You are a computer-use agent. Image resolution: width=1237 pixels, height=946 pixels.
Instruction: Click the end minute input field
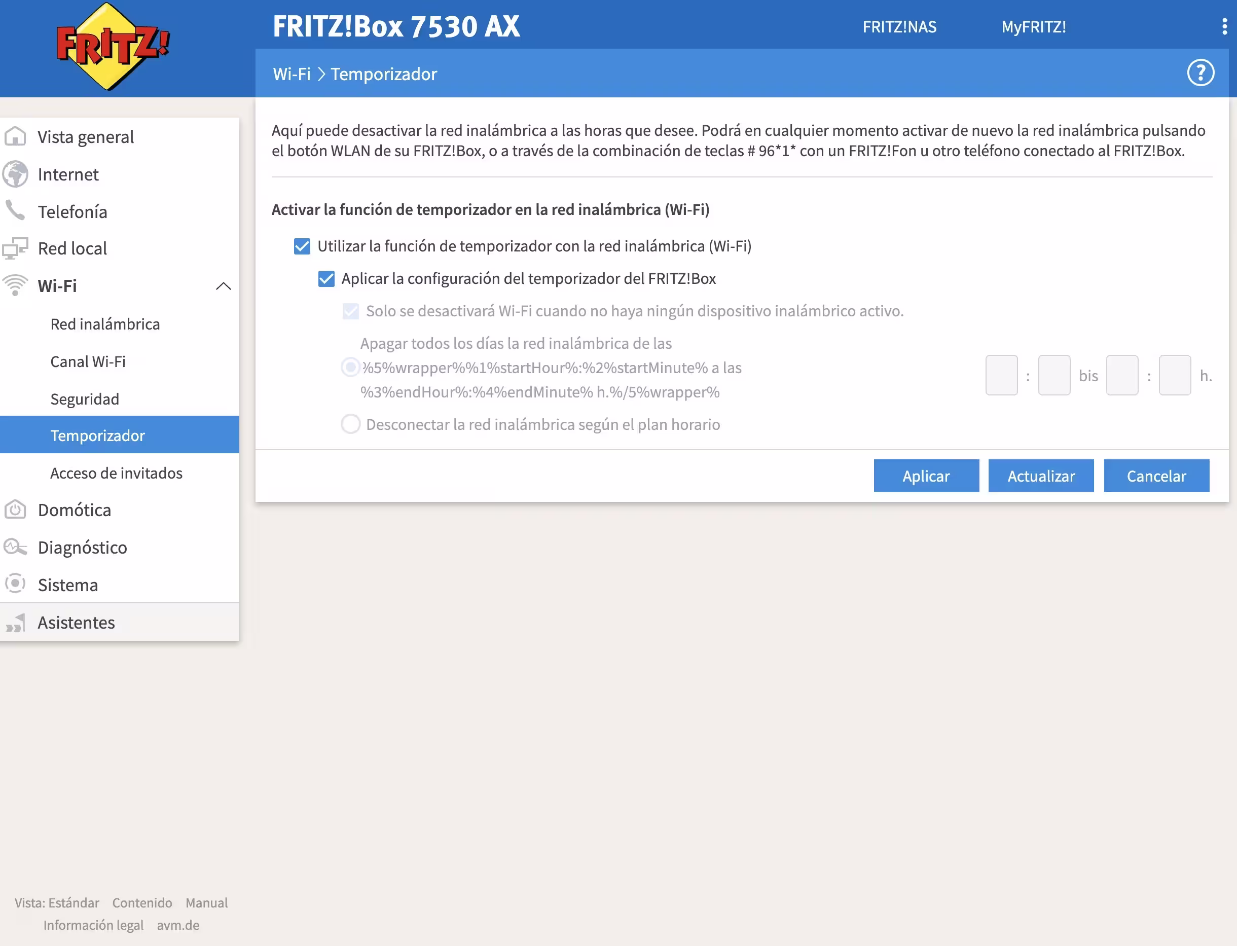click(x=1175, y=375)
